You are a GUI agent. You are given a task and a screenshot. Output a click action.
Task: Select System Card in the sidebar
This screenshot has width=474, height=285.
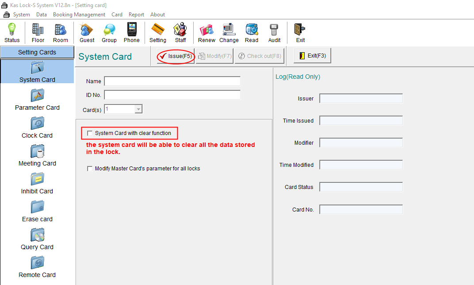[x=37, y=71]
